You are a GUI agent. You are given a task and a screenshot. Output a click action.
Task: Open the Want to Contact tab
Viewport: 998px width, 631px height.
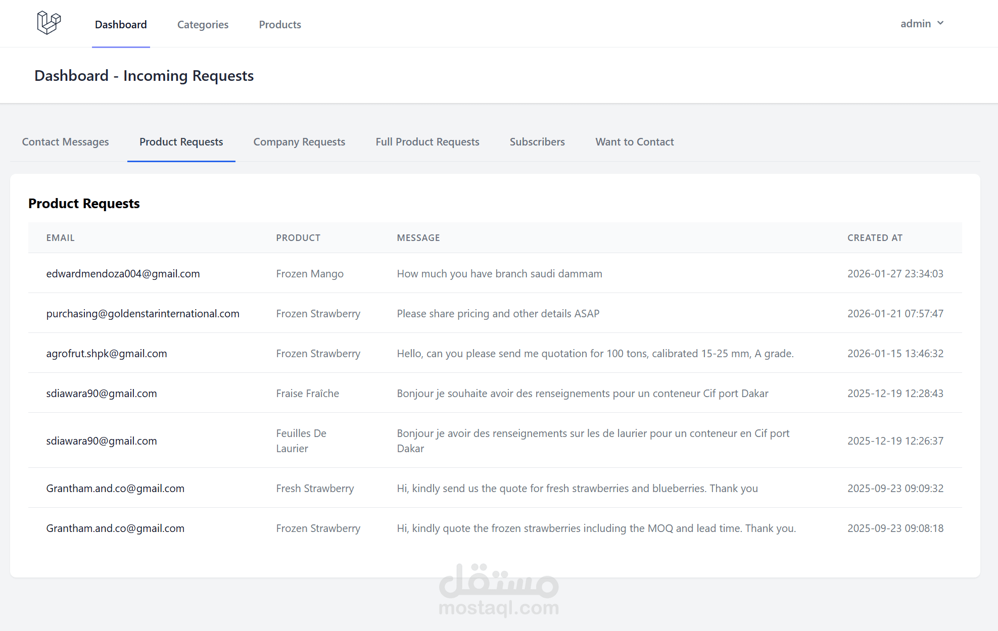(634, 142)
